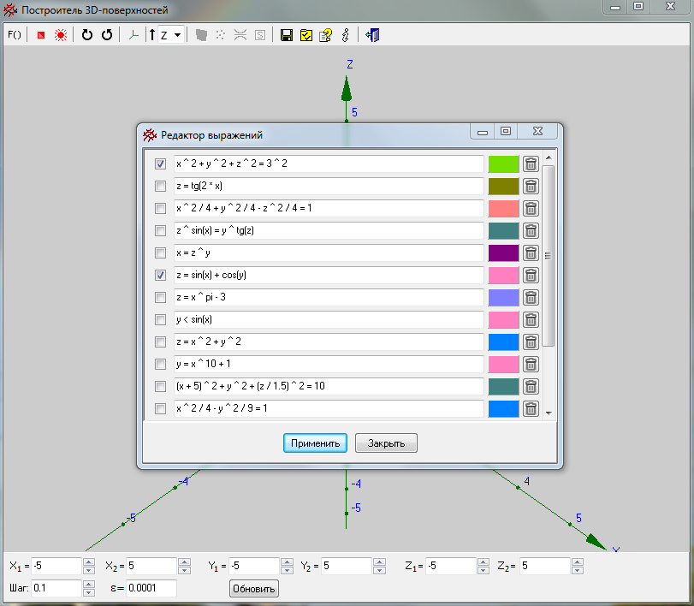Click the help question mark toolbar icon
This screenshot has height=606, width=694.
pos(325,35)
